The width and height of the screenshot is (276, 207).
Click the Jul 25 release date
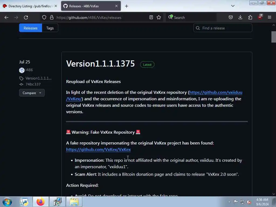(x=25, y=62)
